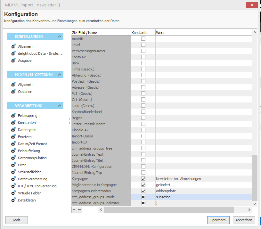Toggle the Mitgliederstatus in Kampagne checkbox
Screen dimensions: 261x229
[x=143, y=185]
